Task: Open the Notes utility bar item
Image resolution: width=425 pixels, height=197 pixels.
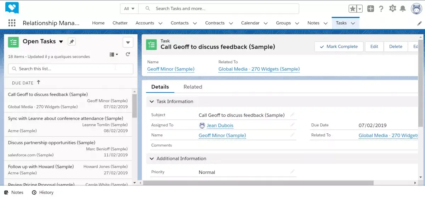Action: tap(14, 192)
